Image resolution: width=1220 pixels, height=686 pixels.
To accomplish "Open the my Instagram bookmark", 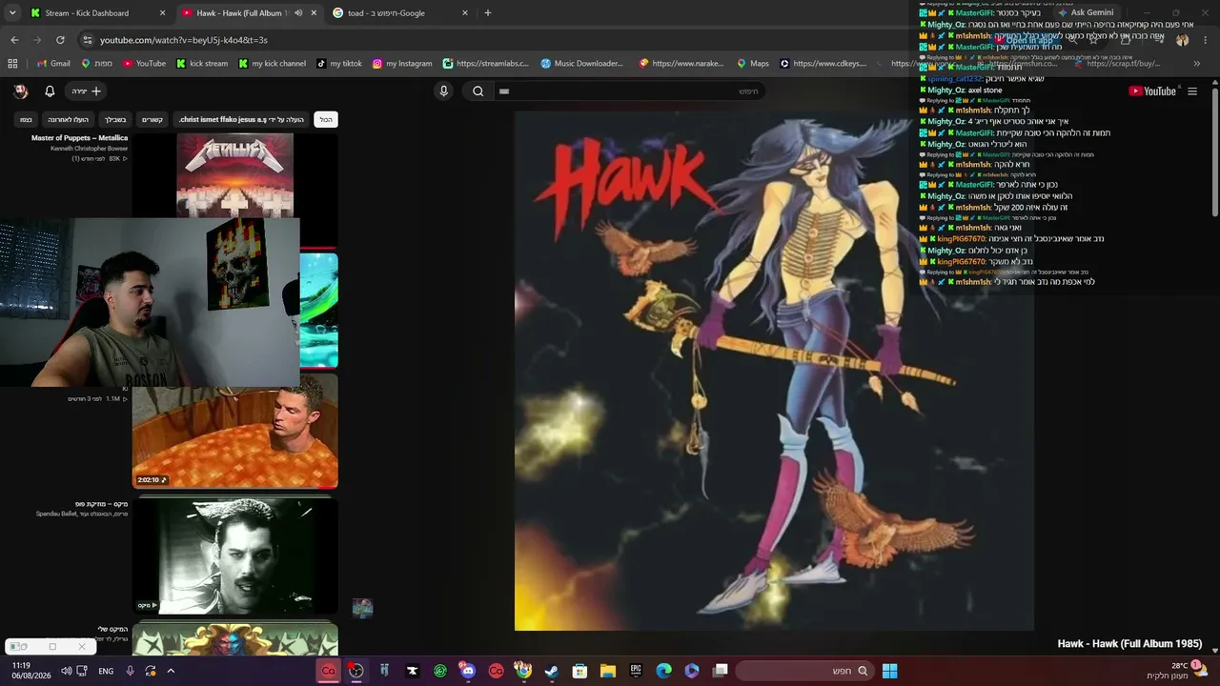I will click(401, 64).
